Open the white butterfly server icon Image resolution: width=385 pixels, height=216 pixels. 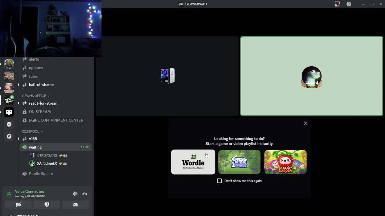click(x=9, y=112)
